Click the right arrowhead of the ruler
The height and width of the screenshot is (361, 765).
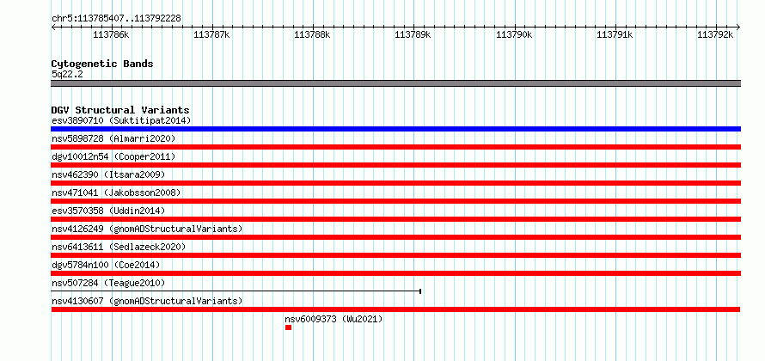738,27
